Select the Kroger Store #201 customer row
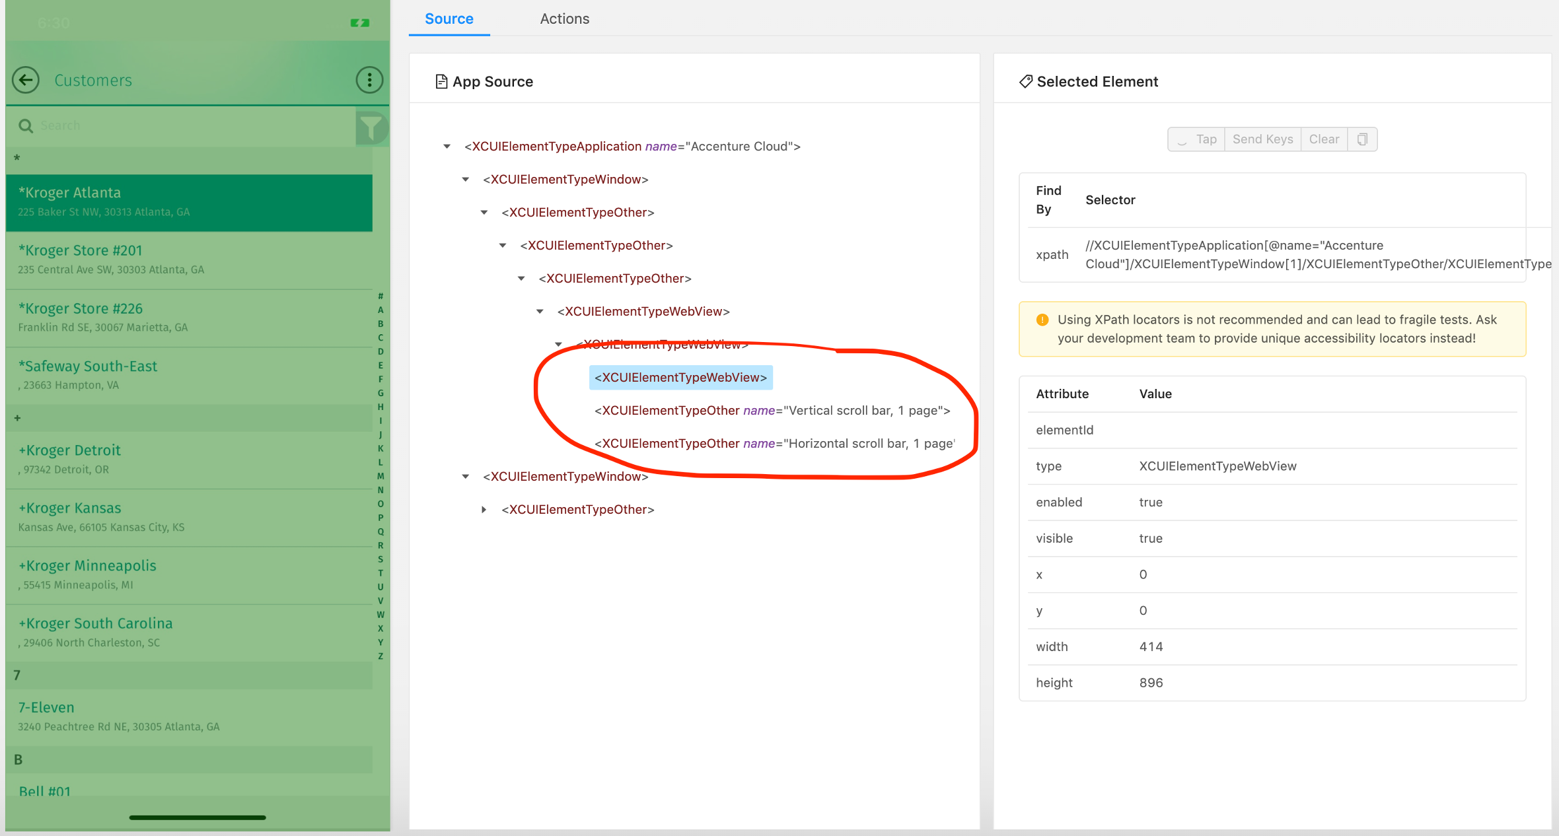This screenshot has width=1559, height=836. coord(189,260)
